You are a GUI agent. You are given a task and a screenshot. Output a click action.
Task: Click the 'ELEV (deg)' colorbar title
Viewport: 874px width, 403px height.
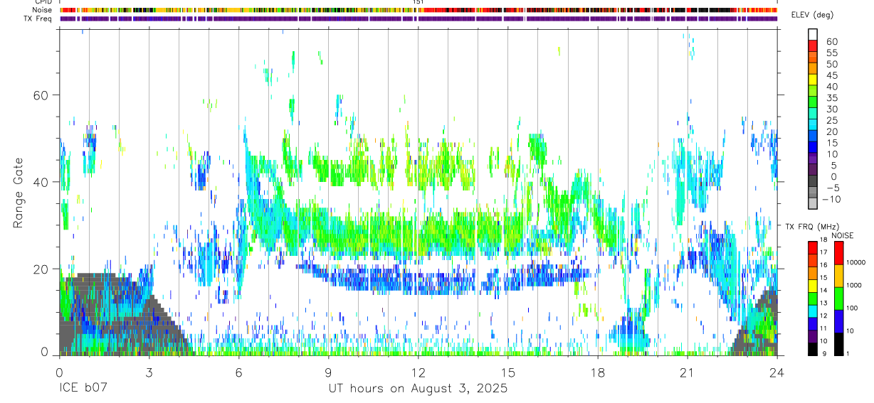pyautogui.click(x=814, y=15)
